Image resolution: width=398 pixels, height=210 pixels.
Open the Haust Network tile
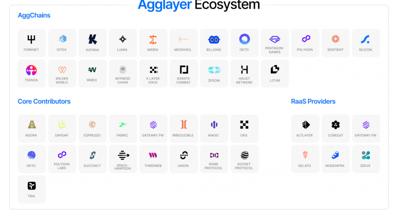click(244, 73)
